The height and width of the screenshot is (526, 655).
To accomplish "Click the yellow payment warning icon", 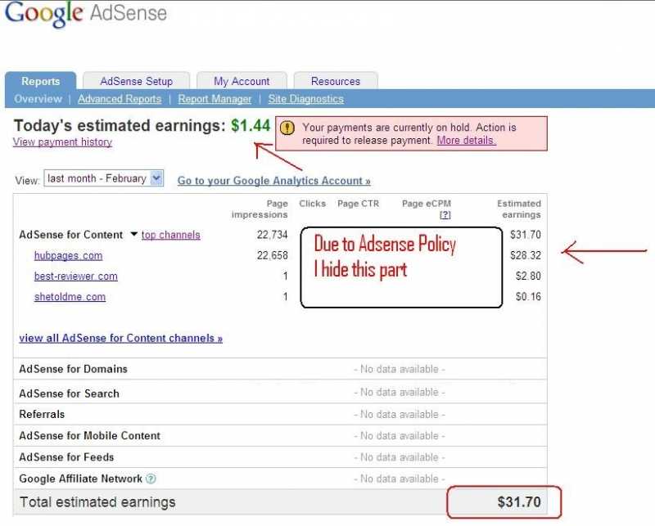I will (287, 128).
